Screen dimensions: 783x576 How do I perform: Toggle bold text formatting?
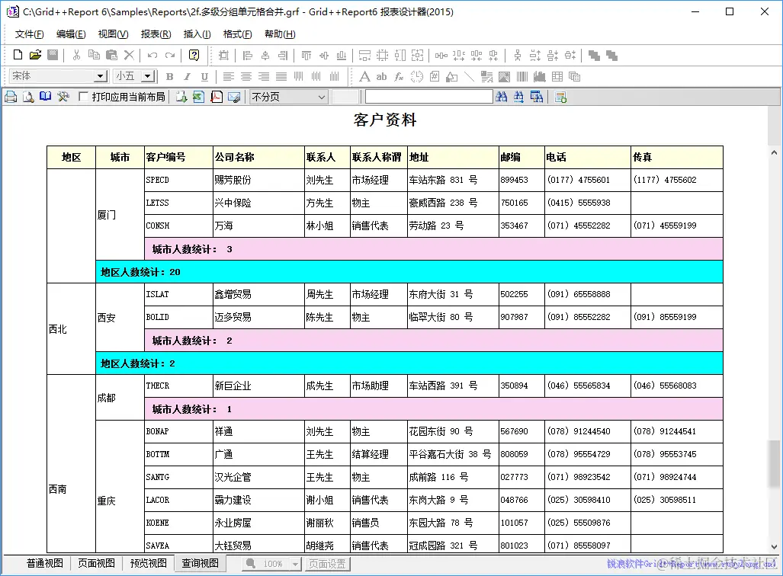[x=168, y=76]
